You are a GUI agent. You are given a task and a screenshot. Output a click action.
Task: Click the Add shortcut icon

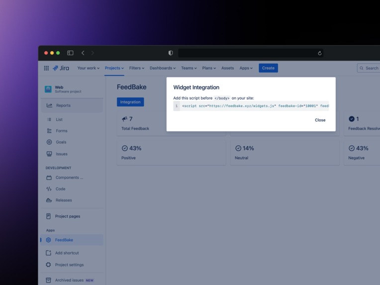click(48, 253)
